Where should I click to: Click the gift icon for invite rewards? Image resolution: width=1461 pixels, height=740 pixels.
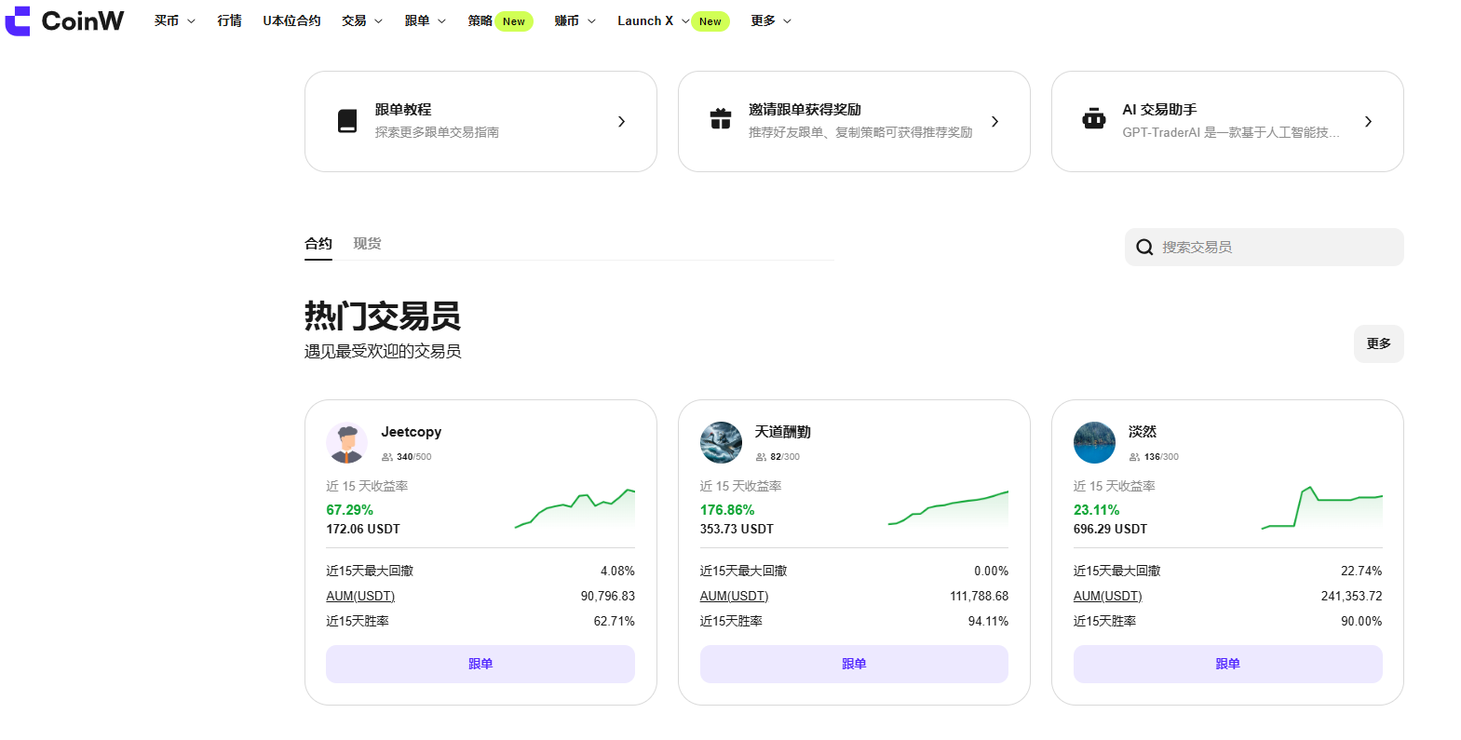click(721, 119)
